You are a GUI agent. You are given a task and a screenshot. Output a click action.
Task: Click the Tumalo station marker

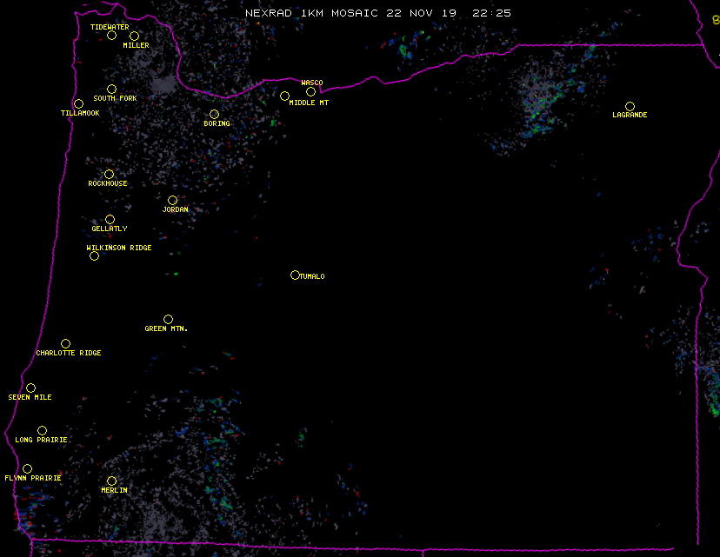pos(295,275)
